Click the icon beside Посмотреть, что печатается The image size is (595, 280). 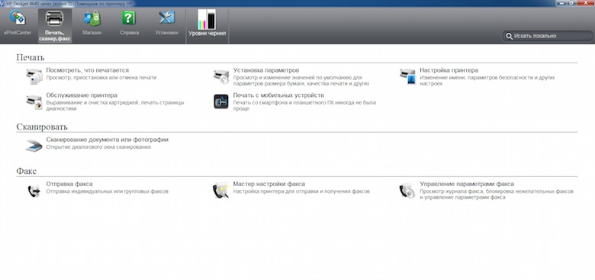point(34,76)
